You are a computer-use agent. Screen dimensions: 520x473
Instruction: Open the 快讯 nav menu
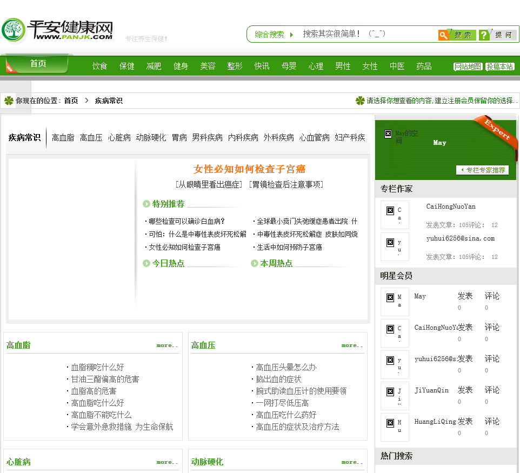point(262,66)
